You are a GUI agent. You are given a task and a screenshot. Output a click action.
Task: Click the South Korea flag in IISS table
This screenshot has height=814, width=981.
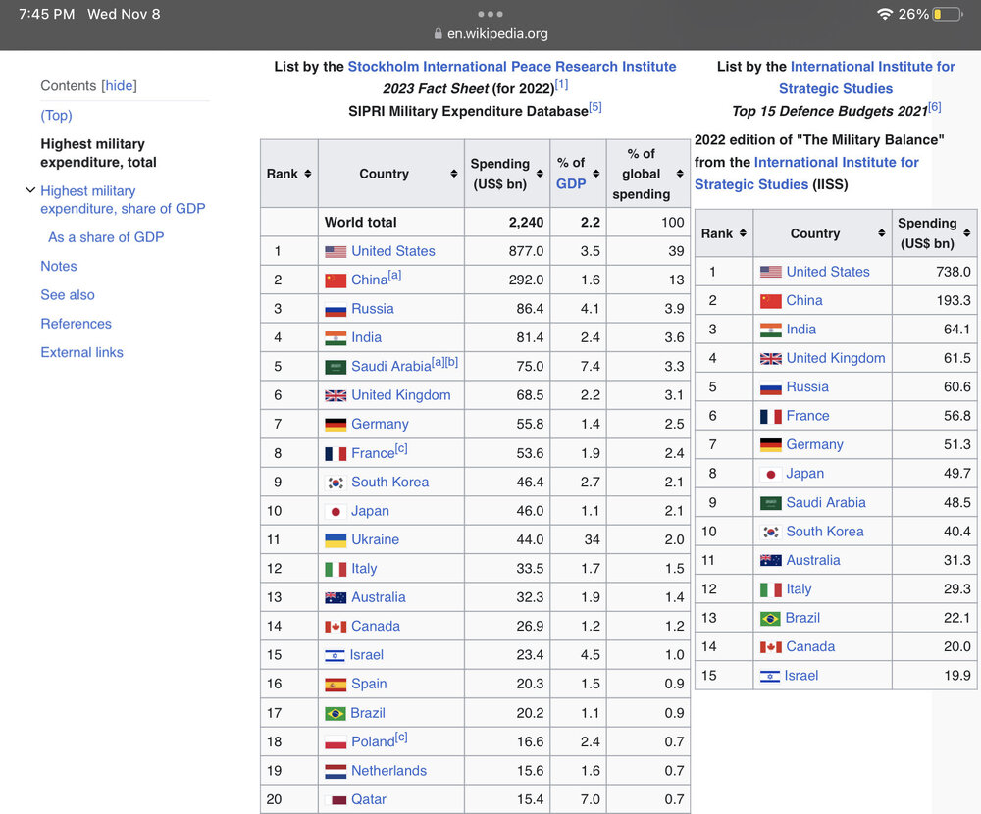tap(770, 532)
